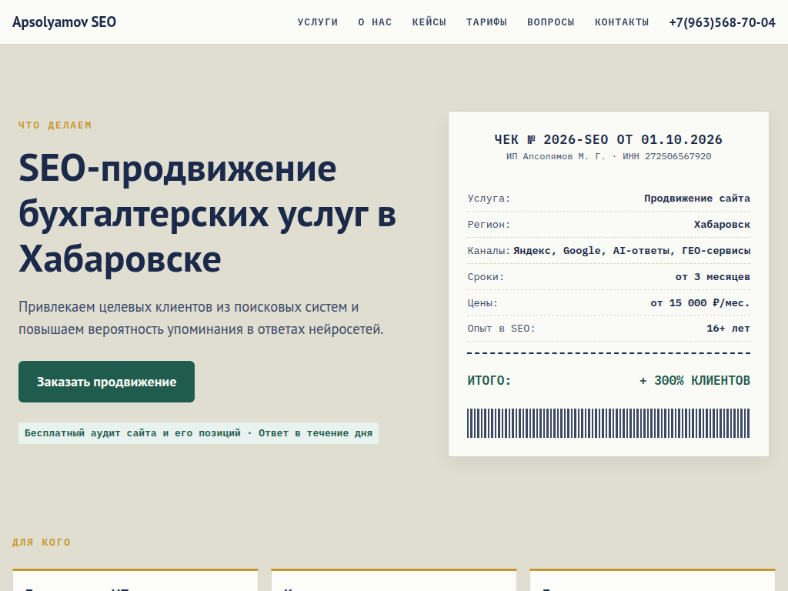The height and width of the screenshot is (591, 788).
Task: Open the КЕЙСЫ navigation link
Action: point(429,22)
